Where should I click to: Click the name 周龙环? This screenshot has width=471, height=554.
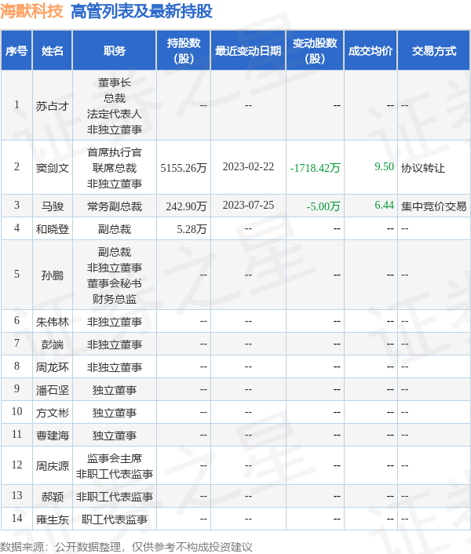pyautogui.click(x=53, y=367)
